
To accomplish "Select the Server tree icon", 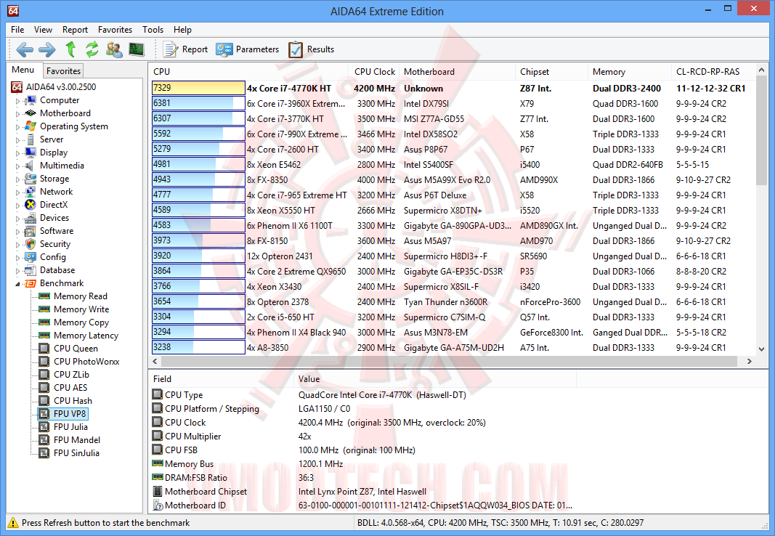I will click(31, 139).
